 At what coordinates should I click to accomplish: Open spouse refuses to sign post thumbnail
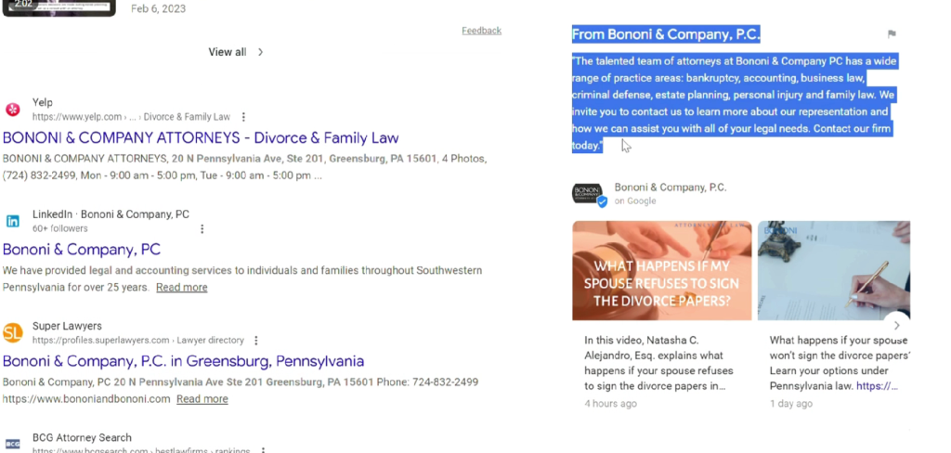[x=661, y=270]
